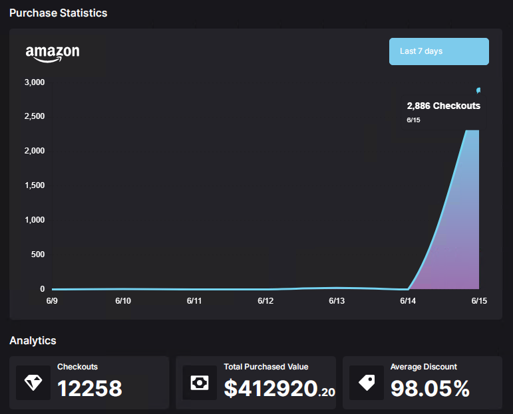Click the cash Total Purchased Value icon

pyautogui.click(x=200, y=383)
